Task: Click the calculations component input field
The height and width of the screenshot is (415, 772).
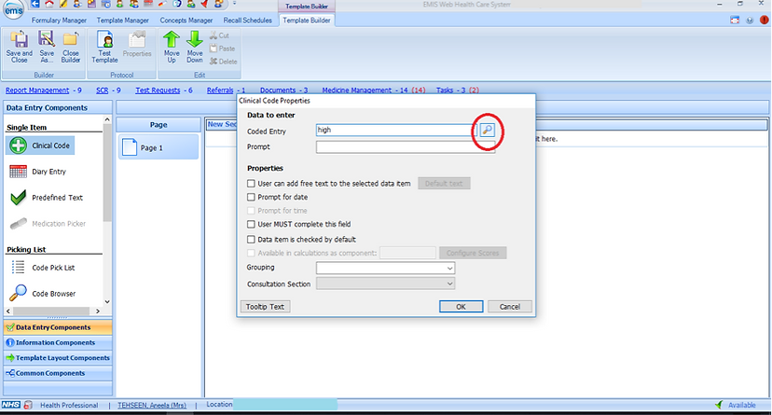Action: 407,253
